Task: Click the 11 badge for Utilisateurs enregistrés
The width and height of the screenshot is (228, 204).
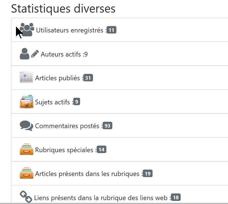Action: pyautogui.click(x=111, y=30)
